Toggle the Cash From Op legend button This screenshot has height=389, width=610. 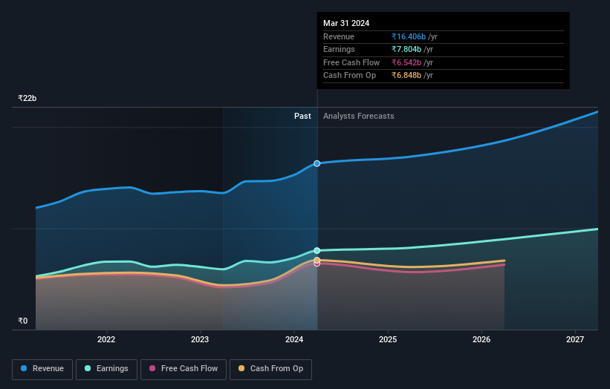(x=270, y=369)
